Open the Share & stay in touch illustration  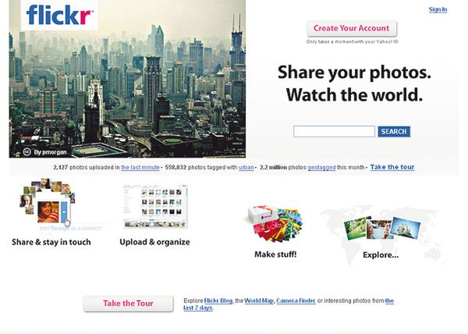click(x=47, y=203)
